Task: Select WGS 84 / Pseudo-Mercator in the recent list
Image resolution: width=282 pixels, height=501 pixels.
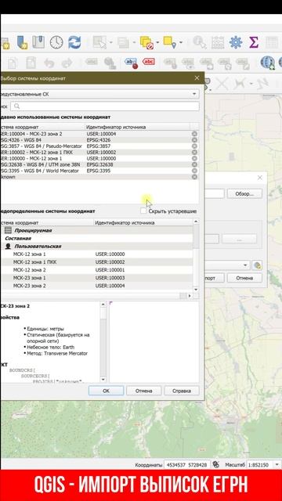Action: click(96, 146)
